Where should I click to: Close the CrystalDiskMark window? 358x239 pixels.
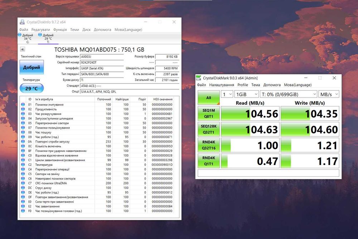[334, 78]
